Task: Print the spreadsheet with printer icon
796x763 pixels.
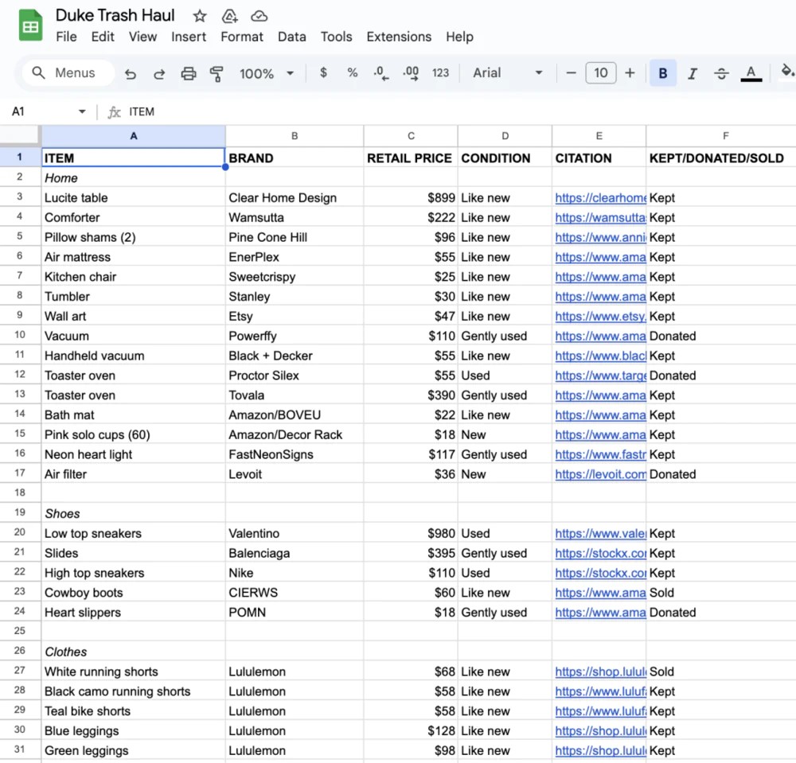Action: [x=189, y=73]
